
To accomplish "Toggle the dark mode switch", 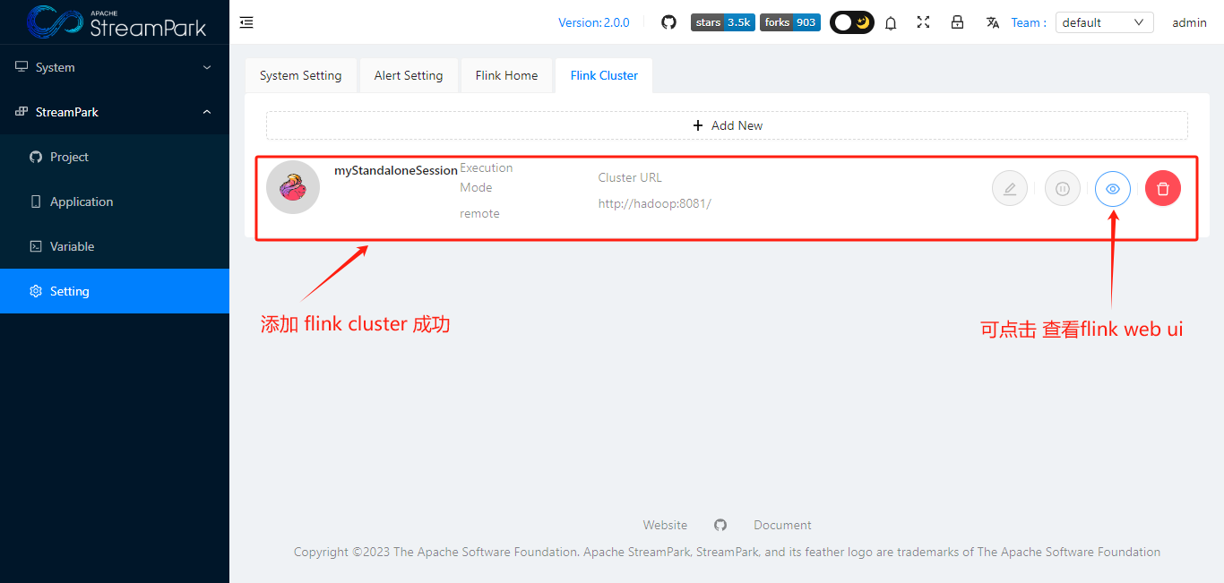I will (x=851, y=22).
